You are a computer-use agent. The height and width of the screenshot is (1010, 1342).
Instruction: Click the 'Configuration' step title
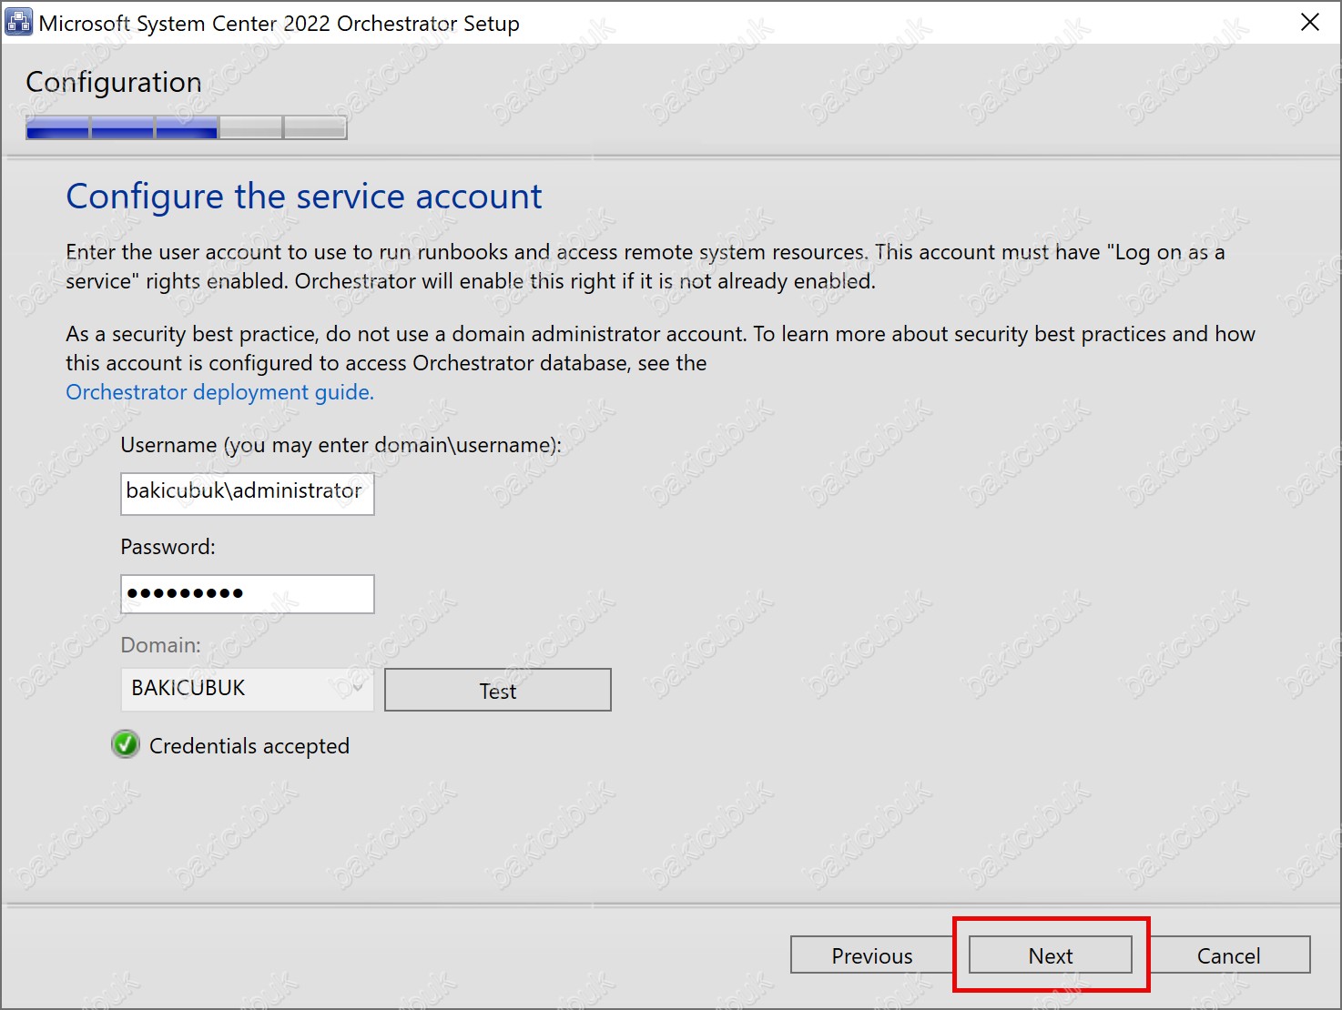point(114,83)
